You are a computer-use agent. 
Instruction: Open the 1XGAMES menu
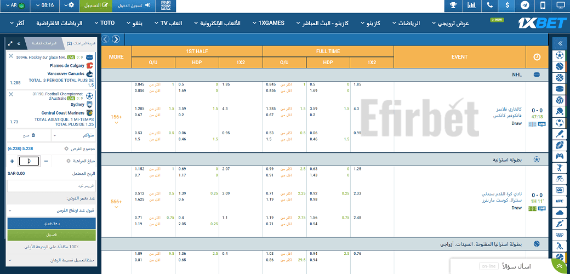tap(269, 23)
